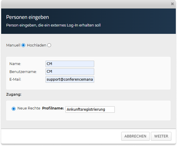
Task: Click the Zugang: section heading
Action: 14,94
